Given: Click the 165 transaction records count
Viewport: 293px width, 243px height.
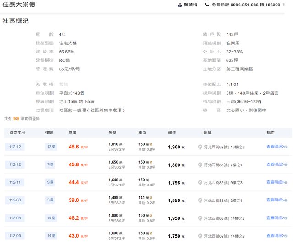Looking at the screenshot, I should click(16, 119).
